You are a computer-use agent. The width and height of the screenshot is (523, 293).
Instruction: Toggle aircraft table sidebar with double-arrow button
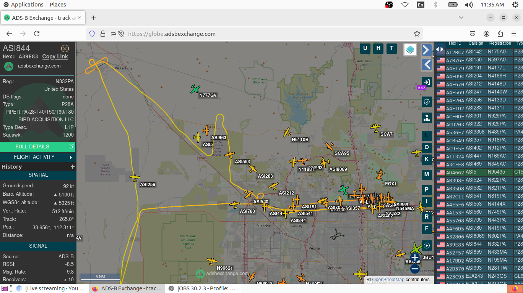click(x=440, y=49)
